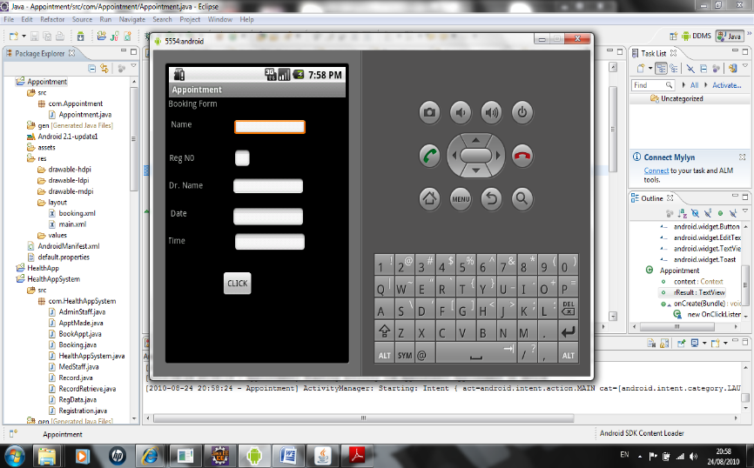Click the CLICK button in the form

[237, 283]
